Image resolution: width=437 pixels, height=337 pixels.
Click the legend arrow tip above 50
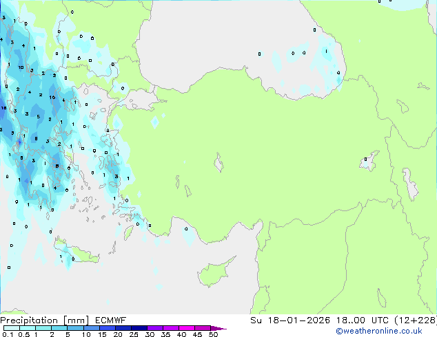(219, 328)
